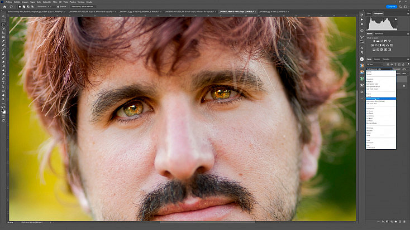
Task: Select the Crop tool
Action: pyautogui.click(x=3, y=33)
